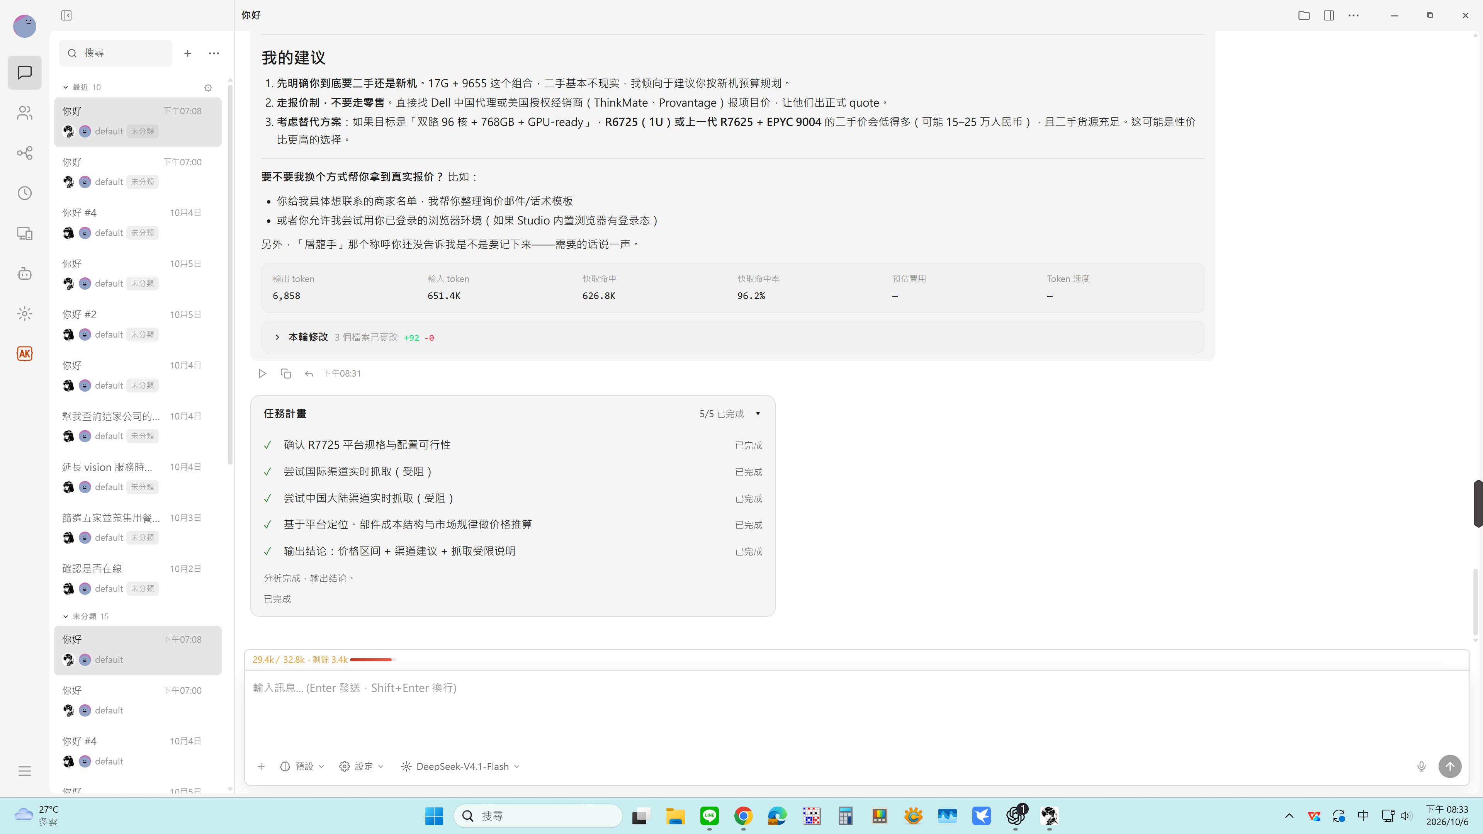Toggle the split panel layout icon
Viewport: 1483px width, 834px height.
pos(1329,15)
